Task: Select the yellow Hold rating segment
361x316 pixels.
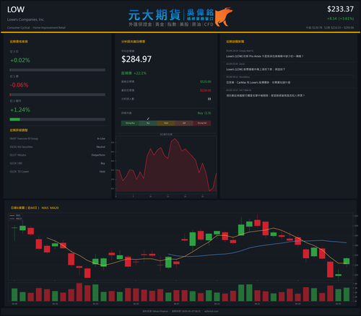Action: click(166, 123)
